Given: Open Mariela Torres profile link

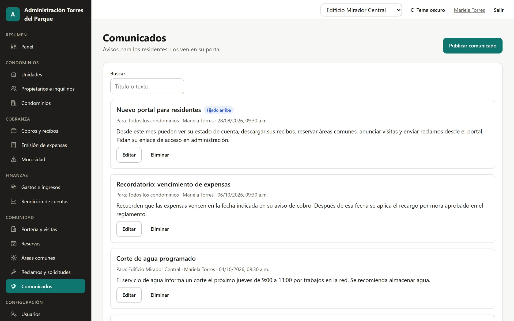Looking at the screenshot, I should pyautogui.click(x=469, y=10).
